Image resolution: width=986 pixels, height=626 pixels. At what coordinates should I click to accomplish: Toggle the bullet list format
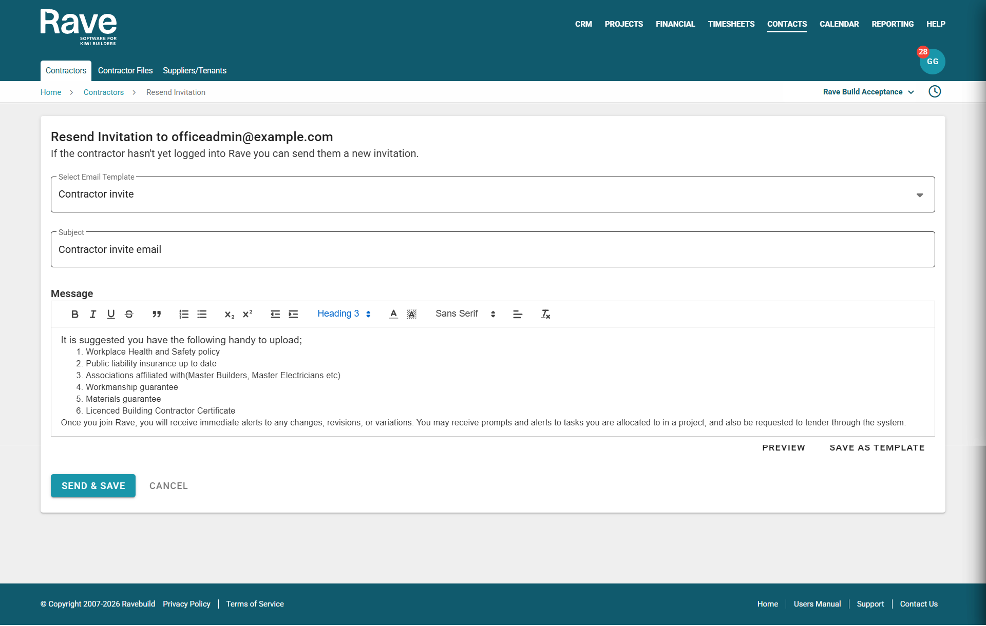(x=202, y=314)
